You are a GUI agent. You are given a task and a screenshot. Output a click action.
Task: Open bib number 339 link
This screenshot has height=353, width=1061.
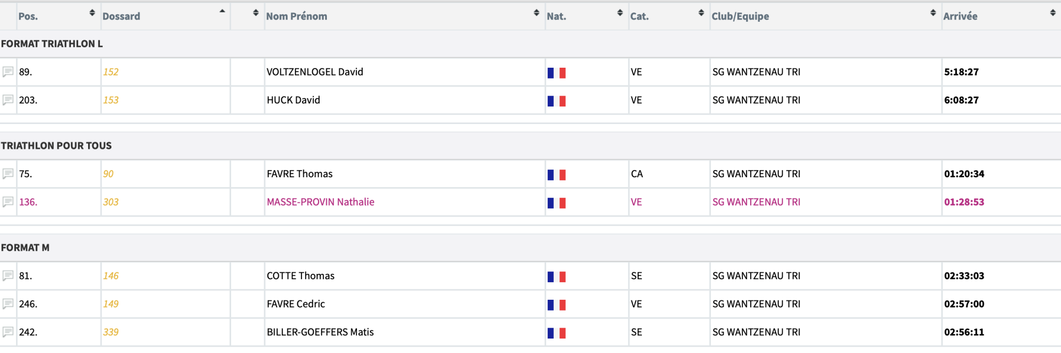[111, 332]
